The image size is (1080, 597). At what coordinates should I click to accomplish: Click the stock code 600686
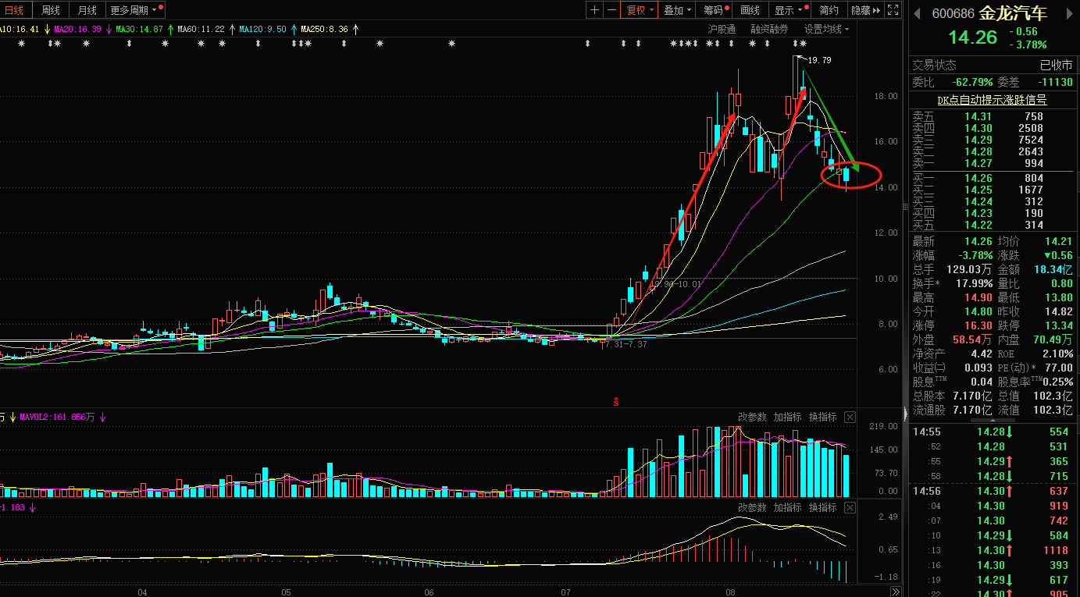point(953,13)
